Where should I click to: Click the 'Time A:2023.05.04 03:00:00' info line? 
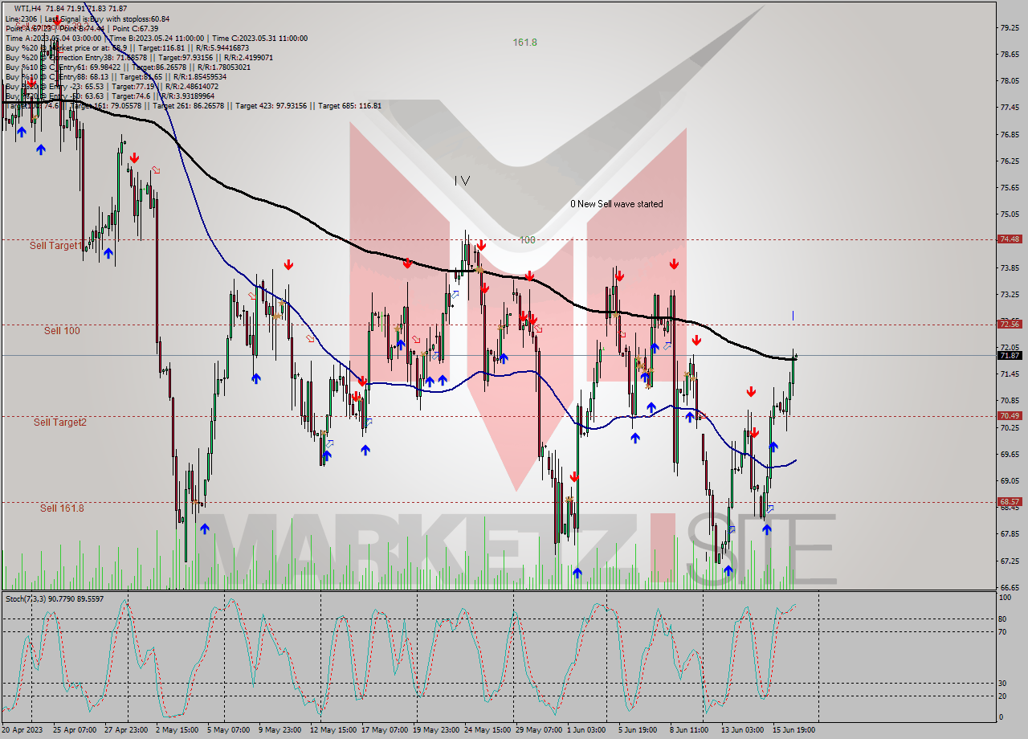(x=156, y=38)
